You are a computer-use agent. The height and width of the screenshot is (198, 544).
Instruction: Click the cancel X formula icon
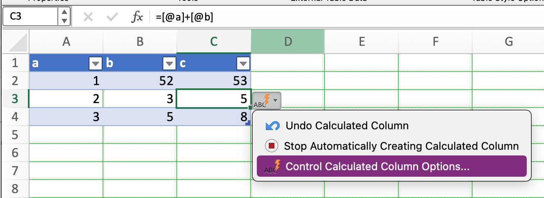pyautogui.click(x=88, y=17)
